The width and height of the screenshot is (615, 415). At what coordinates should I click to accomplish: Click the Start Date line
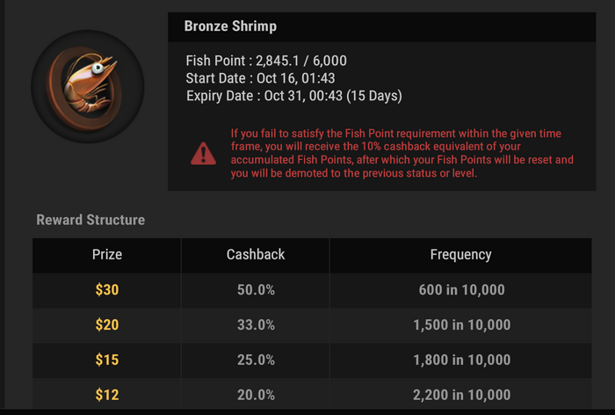tap(260, 78)
